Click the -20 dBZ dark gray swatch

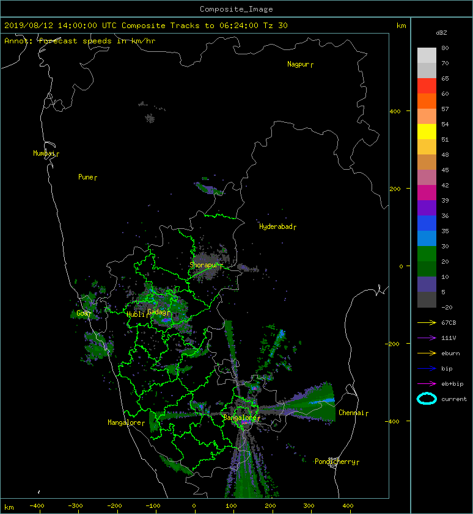pos(427,299)
